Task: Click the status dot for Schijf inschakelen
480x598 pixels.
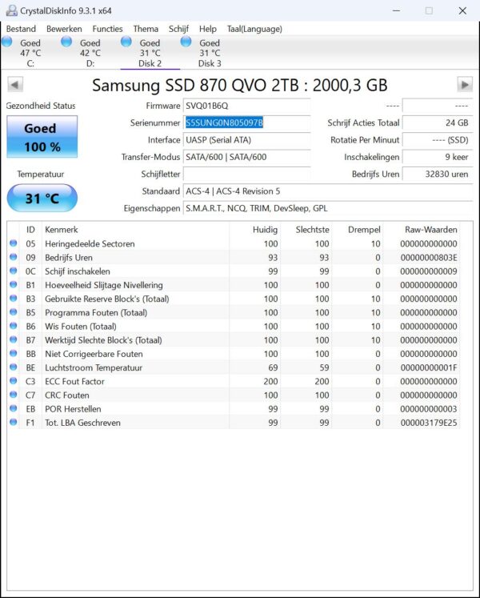Action: 14,271
